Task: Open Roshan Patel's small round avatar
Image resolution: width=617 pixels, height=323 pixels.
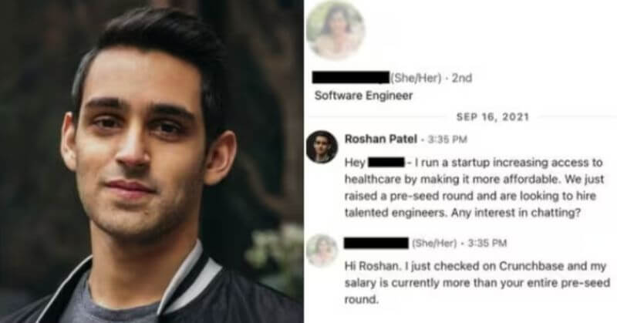Action: [x=322, y=146]
